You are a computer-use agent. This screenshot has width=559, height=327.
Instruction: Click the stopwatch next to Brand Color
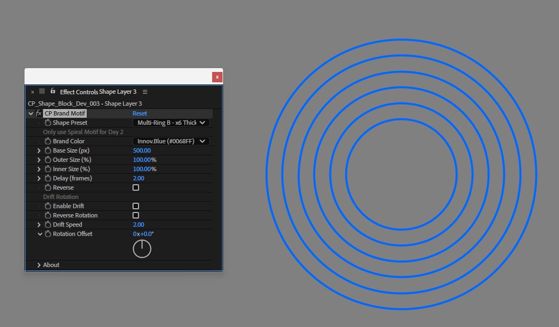[x=48, y=141]
